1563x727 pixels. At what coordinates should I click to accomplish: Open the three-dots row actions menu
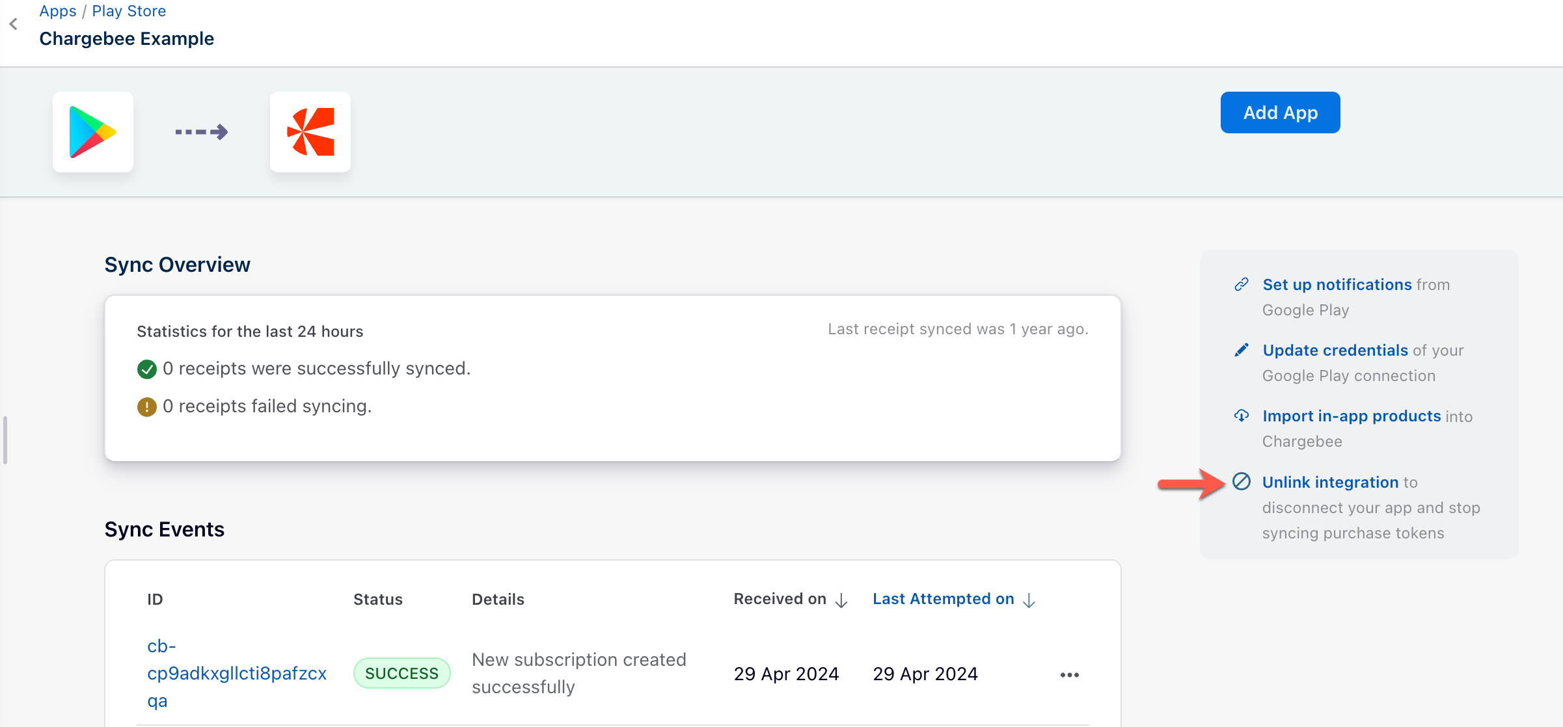pos(1069,675)
